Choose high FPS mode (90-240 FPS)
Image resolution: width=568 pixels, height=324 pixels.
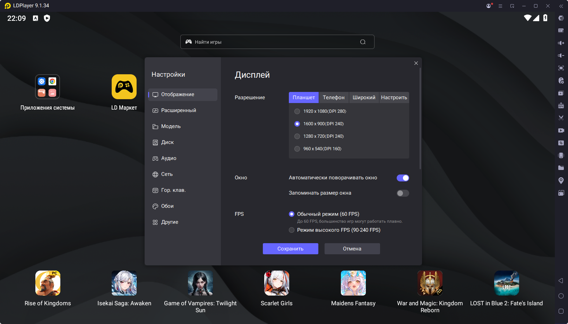(x=292, y=230)
